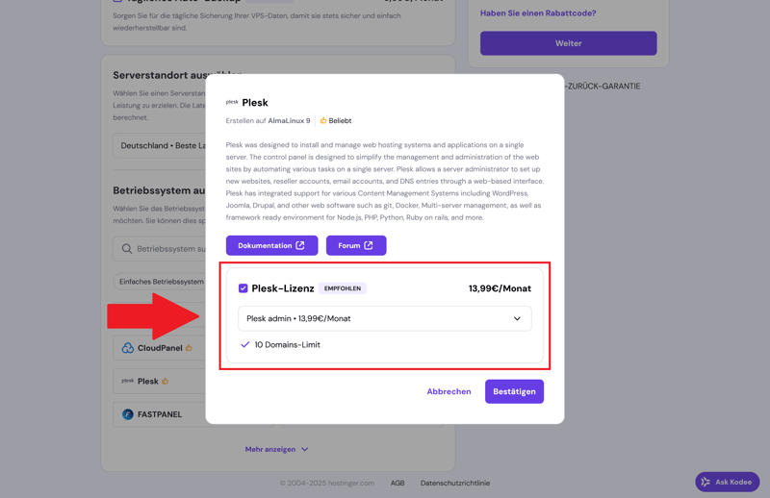The image size is (770, 498).
Task: Uncheck the Plesk-Lizenz checkbox
Action: coord(244,288)
